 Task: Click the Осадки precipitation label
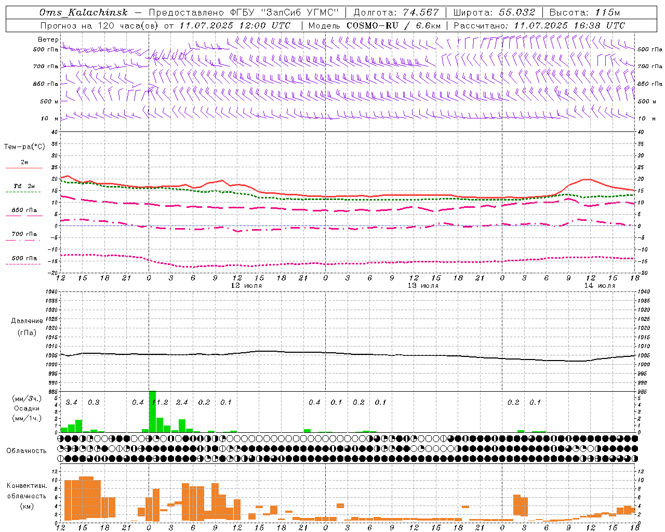pyautogui.click(x=26, y=408)
